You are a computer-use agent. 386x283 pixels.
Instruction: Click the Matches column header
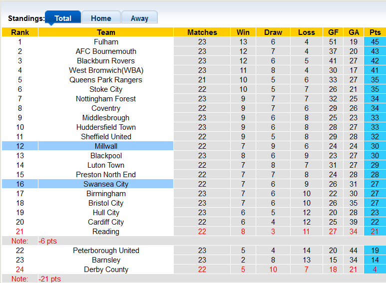click(x=202, y=32)
